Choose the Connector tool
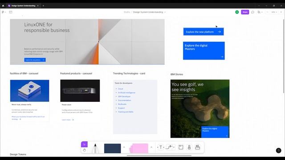The image size is (285, 160). click(x=169, y=147)
